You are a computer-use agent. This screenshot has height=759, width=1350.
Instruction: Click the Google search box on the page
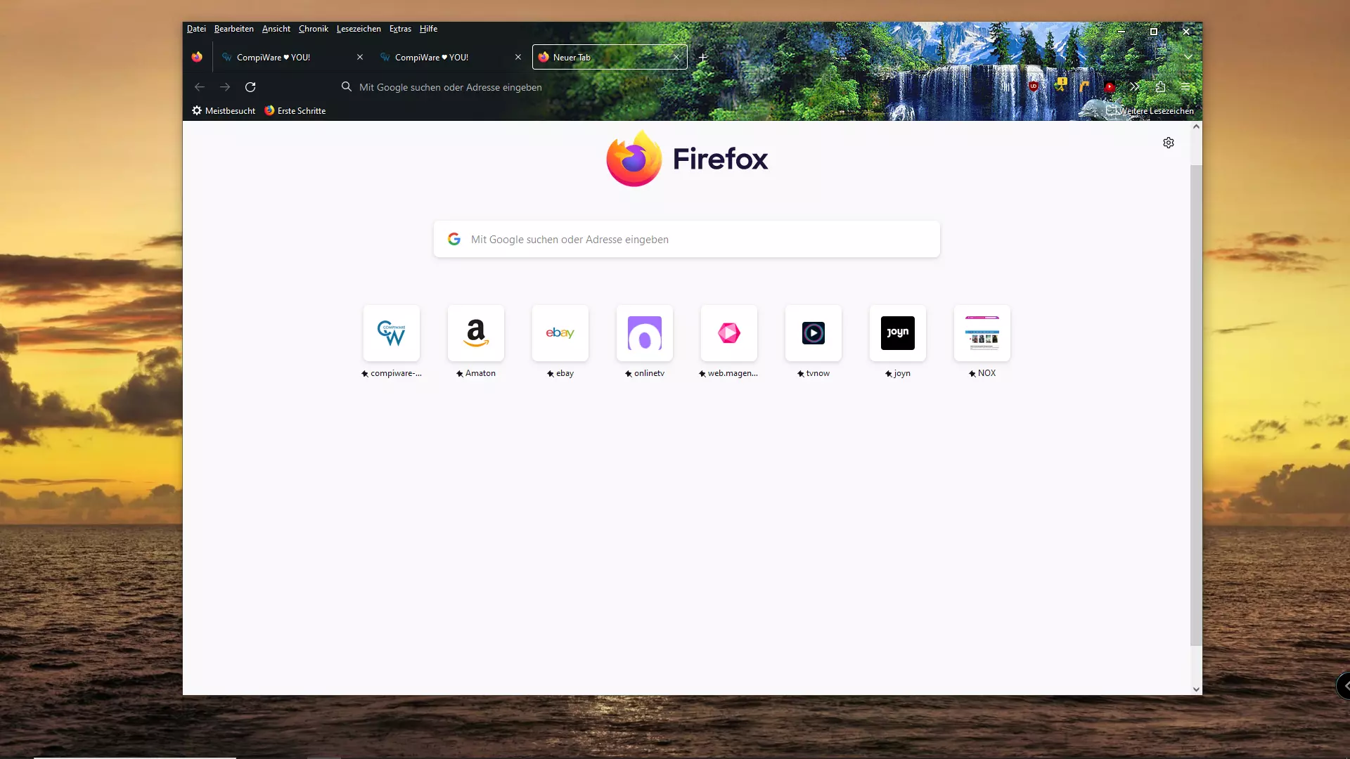point(687,239)
